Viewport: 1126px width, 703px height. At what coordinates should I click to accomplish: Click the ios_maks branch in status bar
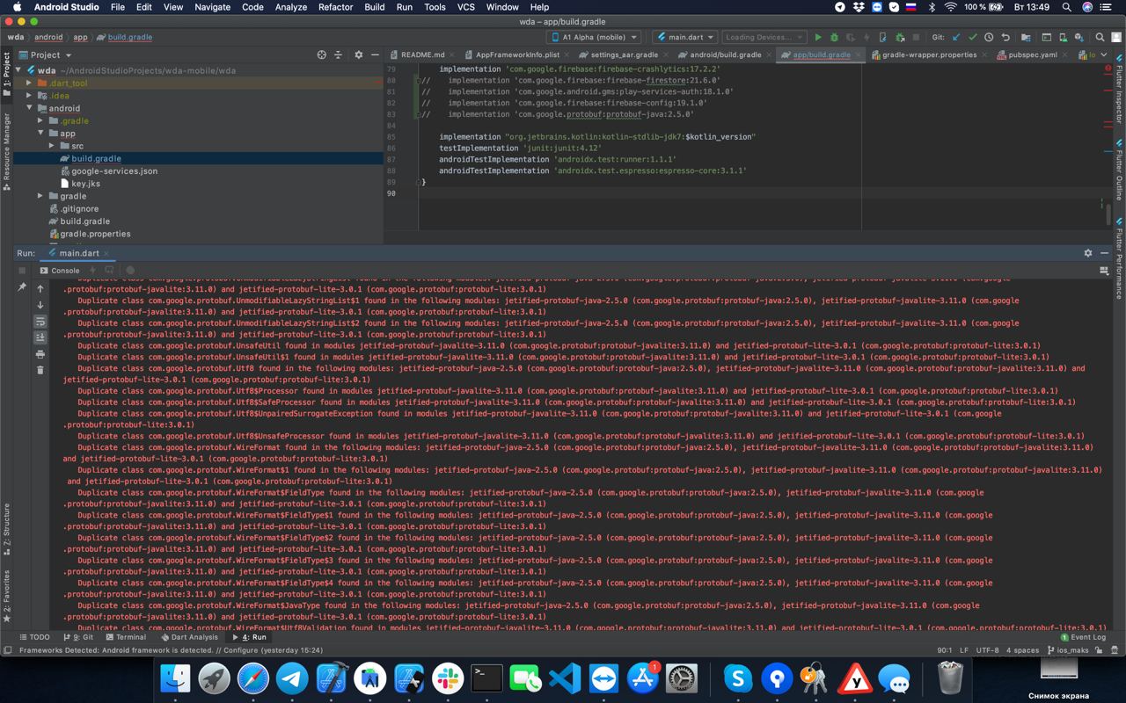(x=1067, y=650)
